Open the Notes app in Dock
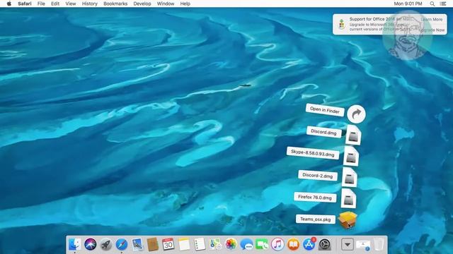This screenshot has height=254, width=453. coord(184,245)
